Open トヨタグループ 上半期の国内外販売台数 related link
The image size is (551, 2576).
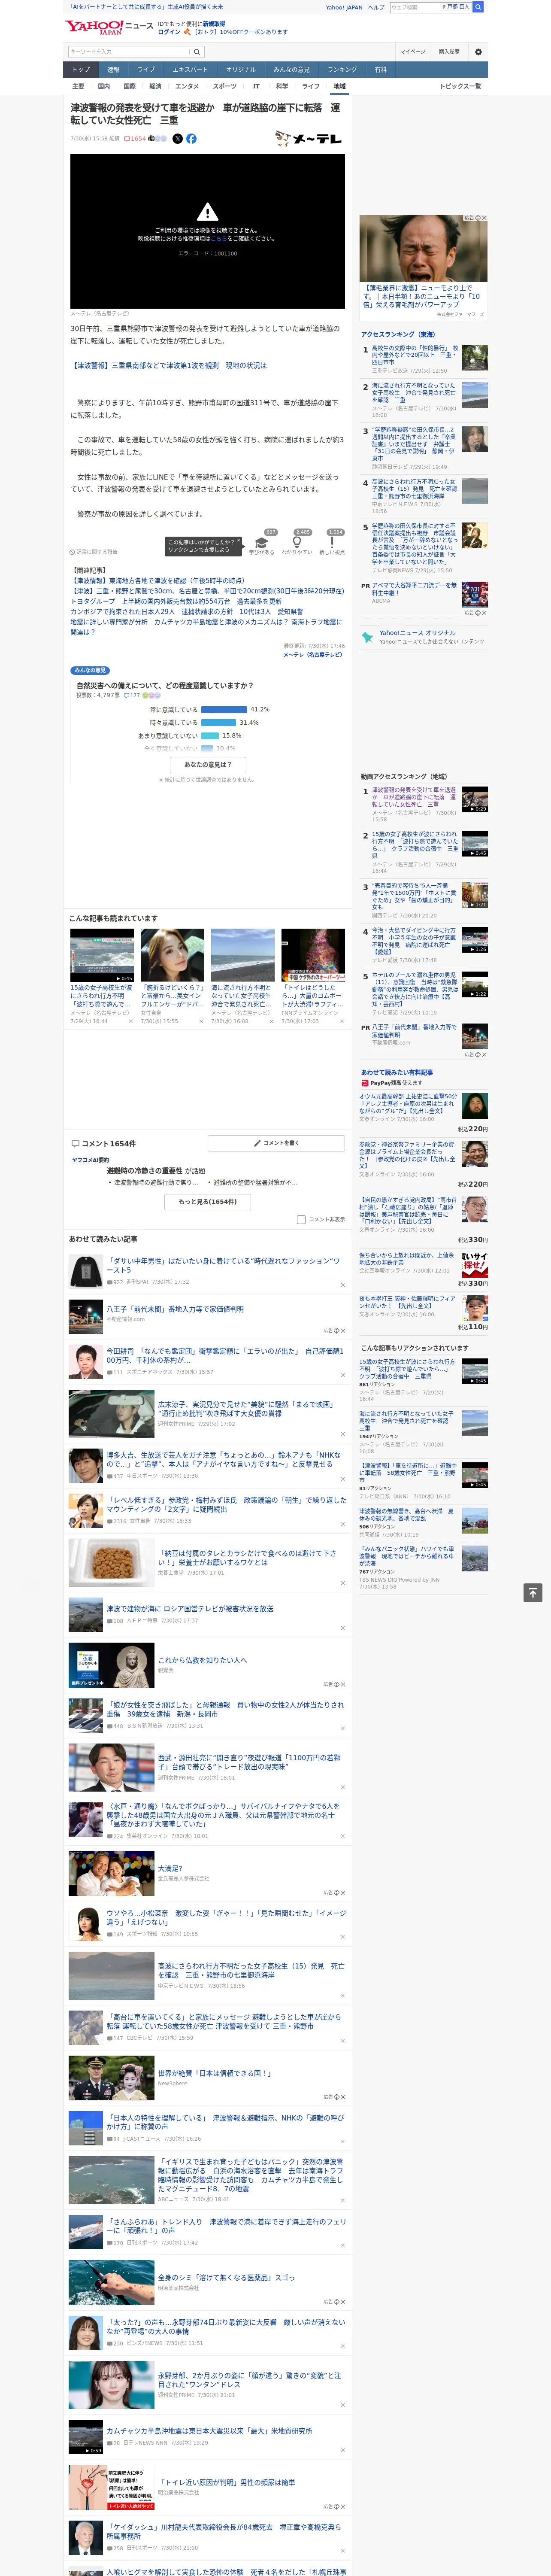click(x=176, y=601)
